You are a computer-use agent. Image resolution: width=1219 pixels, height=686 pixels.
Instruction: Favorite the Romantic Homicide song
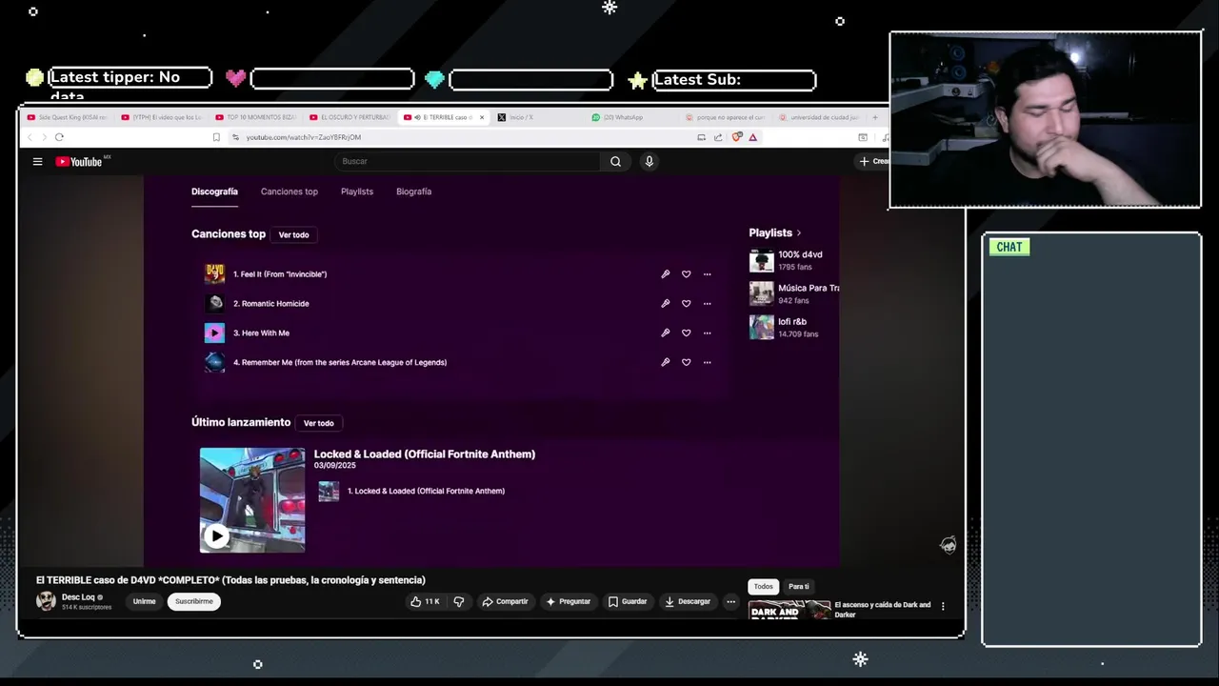tap(686, 304)
